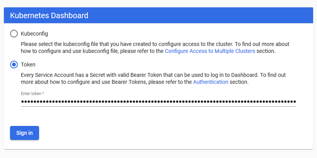Click the Bearer Token description paragraph

tap(153, 78)
